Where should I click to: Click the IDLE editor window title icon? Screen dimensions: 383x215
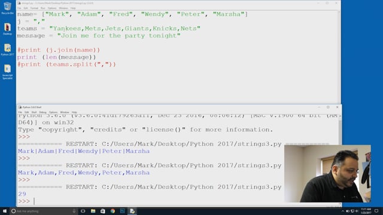click(x=19, y=3)
